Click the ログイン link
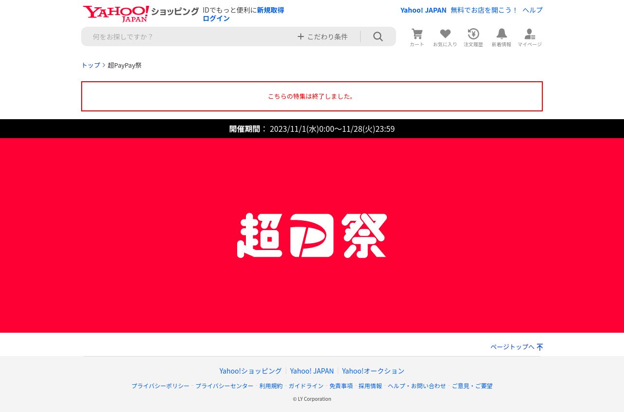The height and width of the screenshot is (412, 624). pyautogui.click(x=216, y=18)
